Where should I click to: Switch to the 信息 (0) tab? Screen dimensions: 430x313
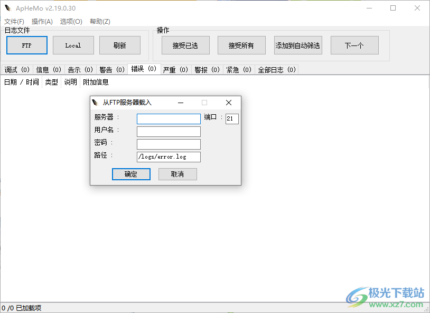(x=49, y=70)
